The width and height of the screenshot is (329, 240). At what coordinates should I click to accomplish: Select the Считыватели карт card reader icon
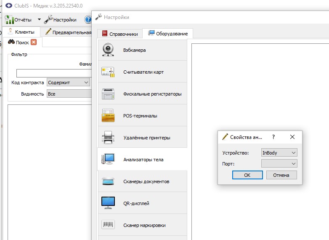[108, 72]
